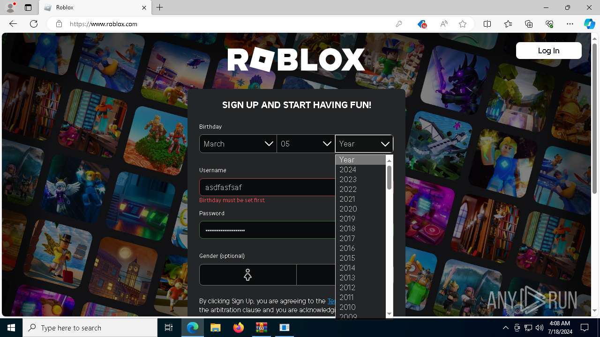Choose 2021 from the year list
600x337 pixels.
pos(360,199)
